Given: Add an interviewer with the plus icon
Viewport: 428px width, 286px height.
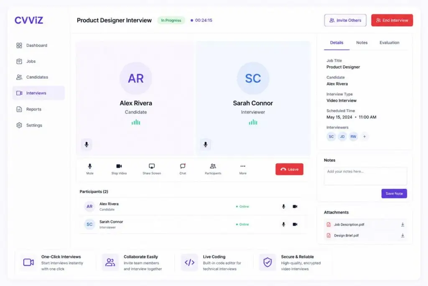Looking at the screenshot, I should pyautogui.click(x=364, y=137).
